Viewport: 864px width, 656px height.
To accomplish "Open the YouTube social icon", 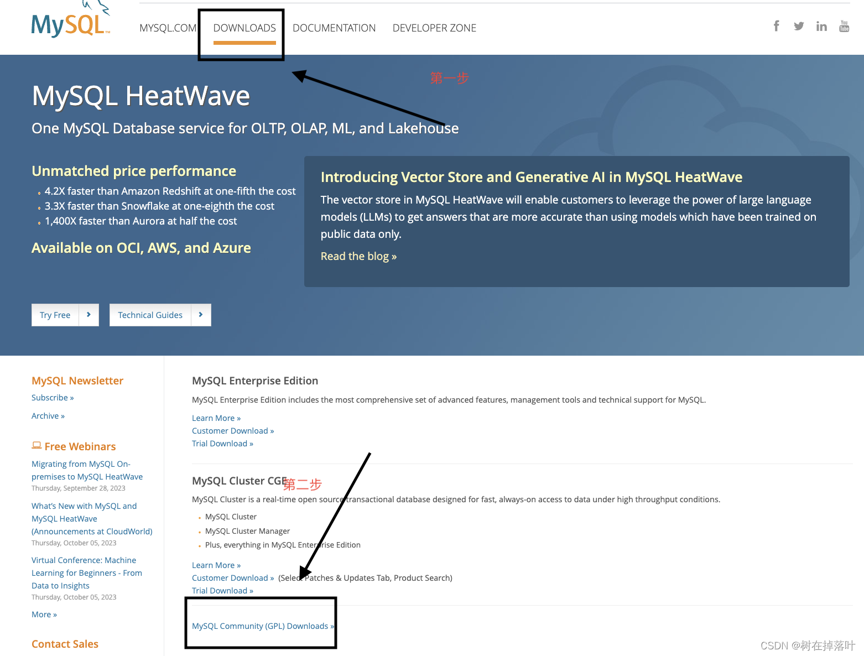I will point(844,26).
